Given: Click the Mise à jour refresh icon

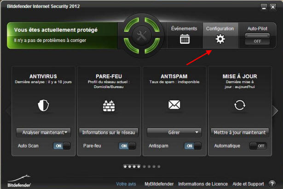Looking at the screenshot, I should point(239,105).
